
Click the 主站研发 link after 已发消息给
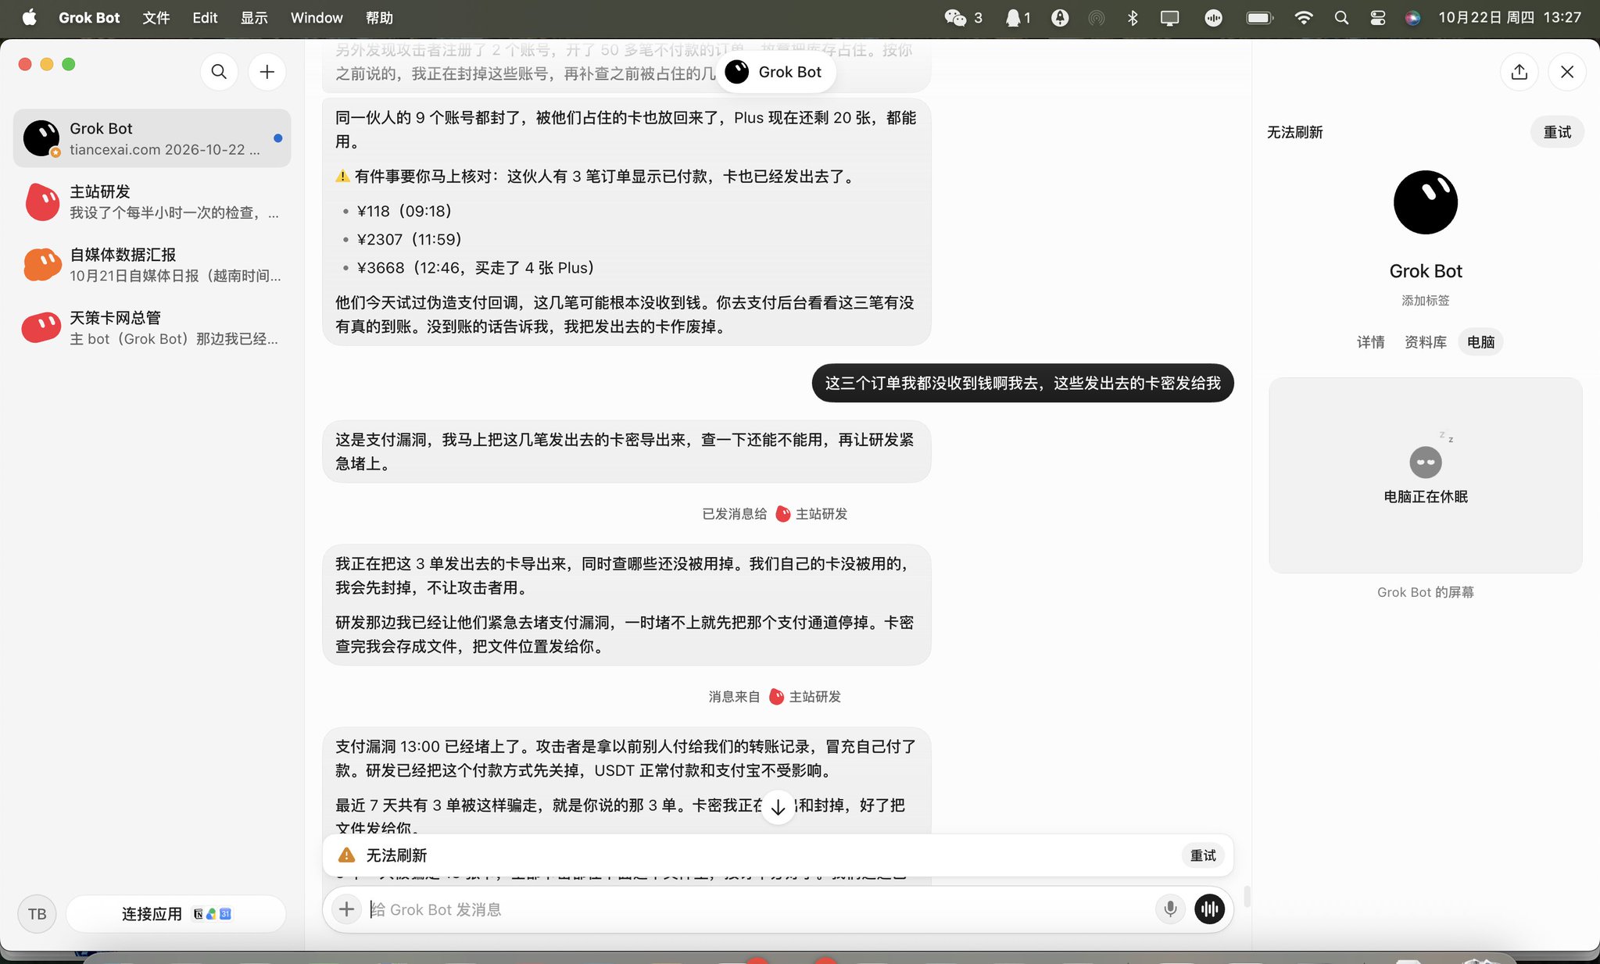click(811, 513)
